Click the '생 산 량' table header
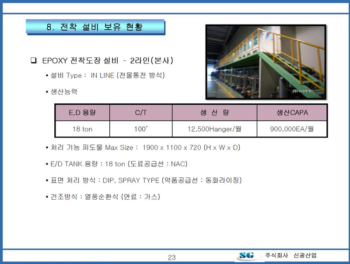This screenshot has height=264, width=350. click(x=214, y=113)
